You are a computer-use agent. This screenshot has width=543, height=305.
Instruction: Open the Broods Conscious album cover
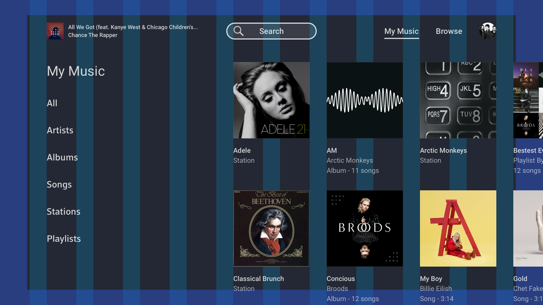[x=365, y=228]
